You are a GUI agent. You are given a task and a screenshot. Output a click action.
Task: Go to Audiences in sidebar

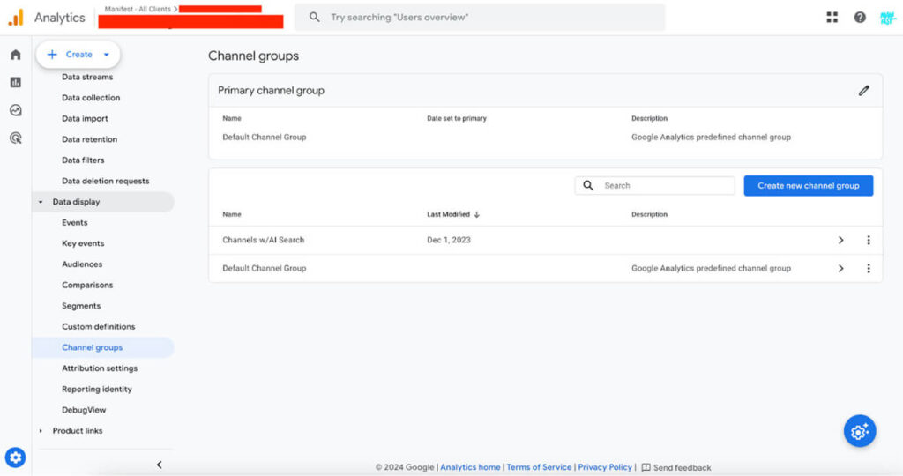point(82,264)
